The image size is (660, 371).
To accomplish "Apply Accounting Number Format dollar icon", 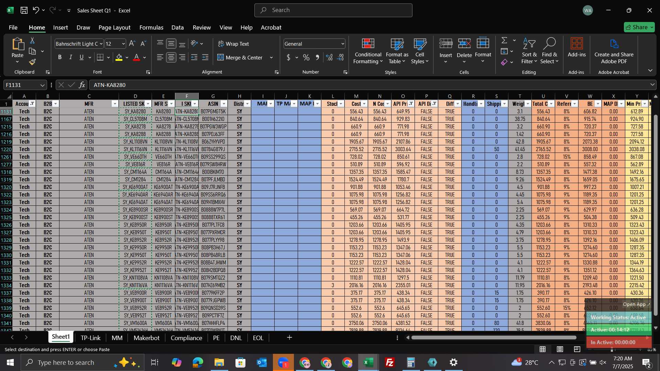I will [x=288, y=57].
